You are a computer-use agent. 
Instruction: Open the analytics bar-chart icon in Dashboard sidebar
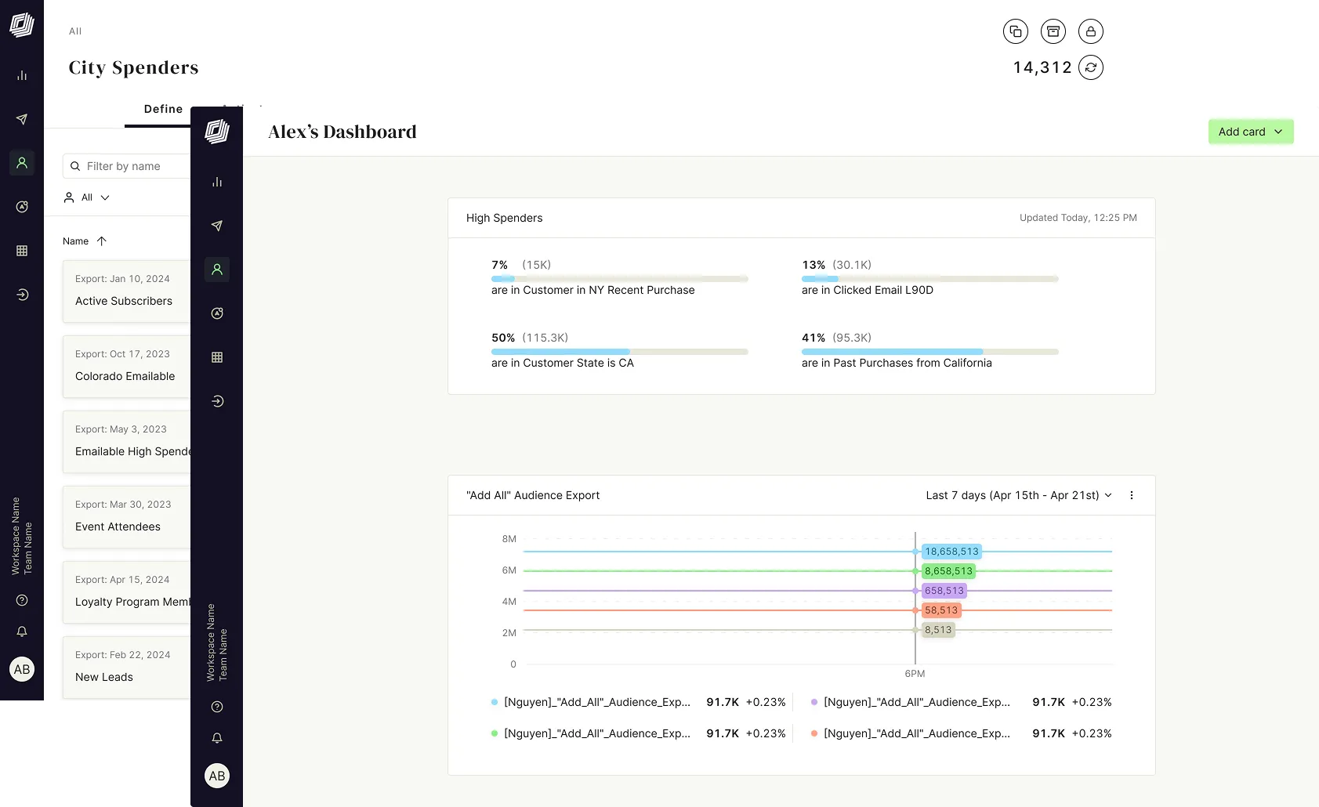point(217,182)
